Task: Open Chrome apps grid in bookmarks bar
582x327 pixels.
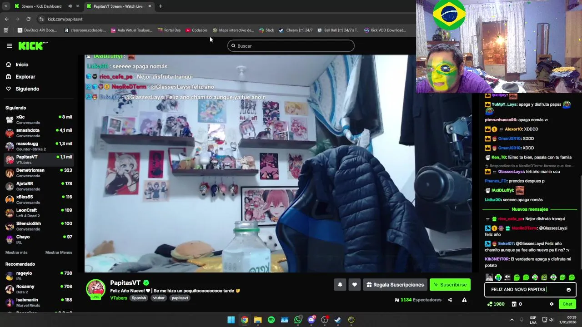Action: (x=6, y=30)
